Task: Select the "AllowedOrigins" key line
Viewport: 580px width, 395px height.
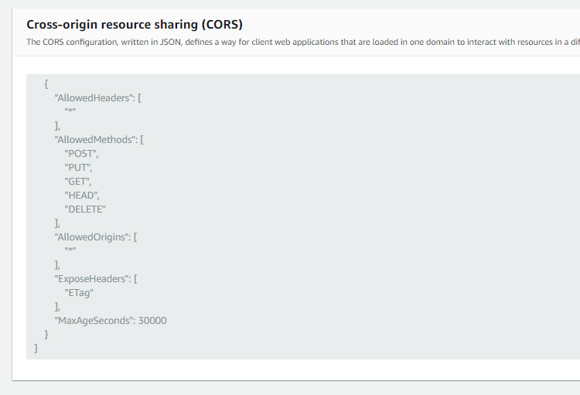Action: [95, 237]
